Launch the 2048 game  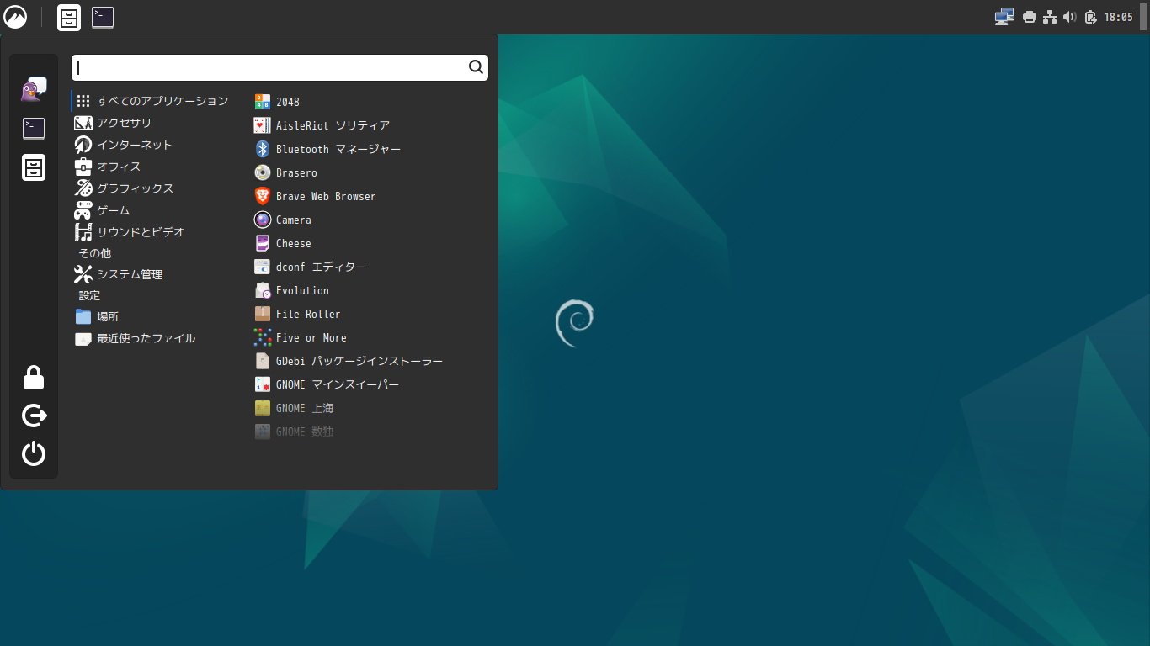[287, 102]
